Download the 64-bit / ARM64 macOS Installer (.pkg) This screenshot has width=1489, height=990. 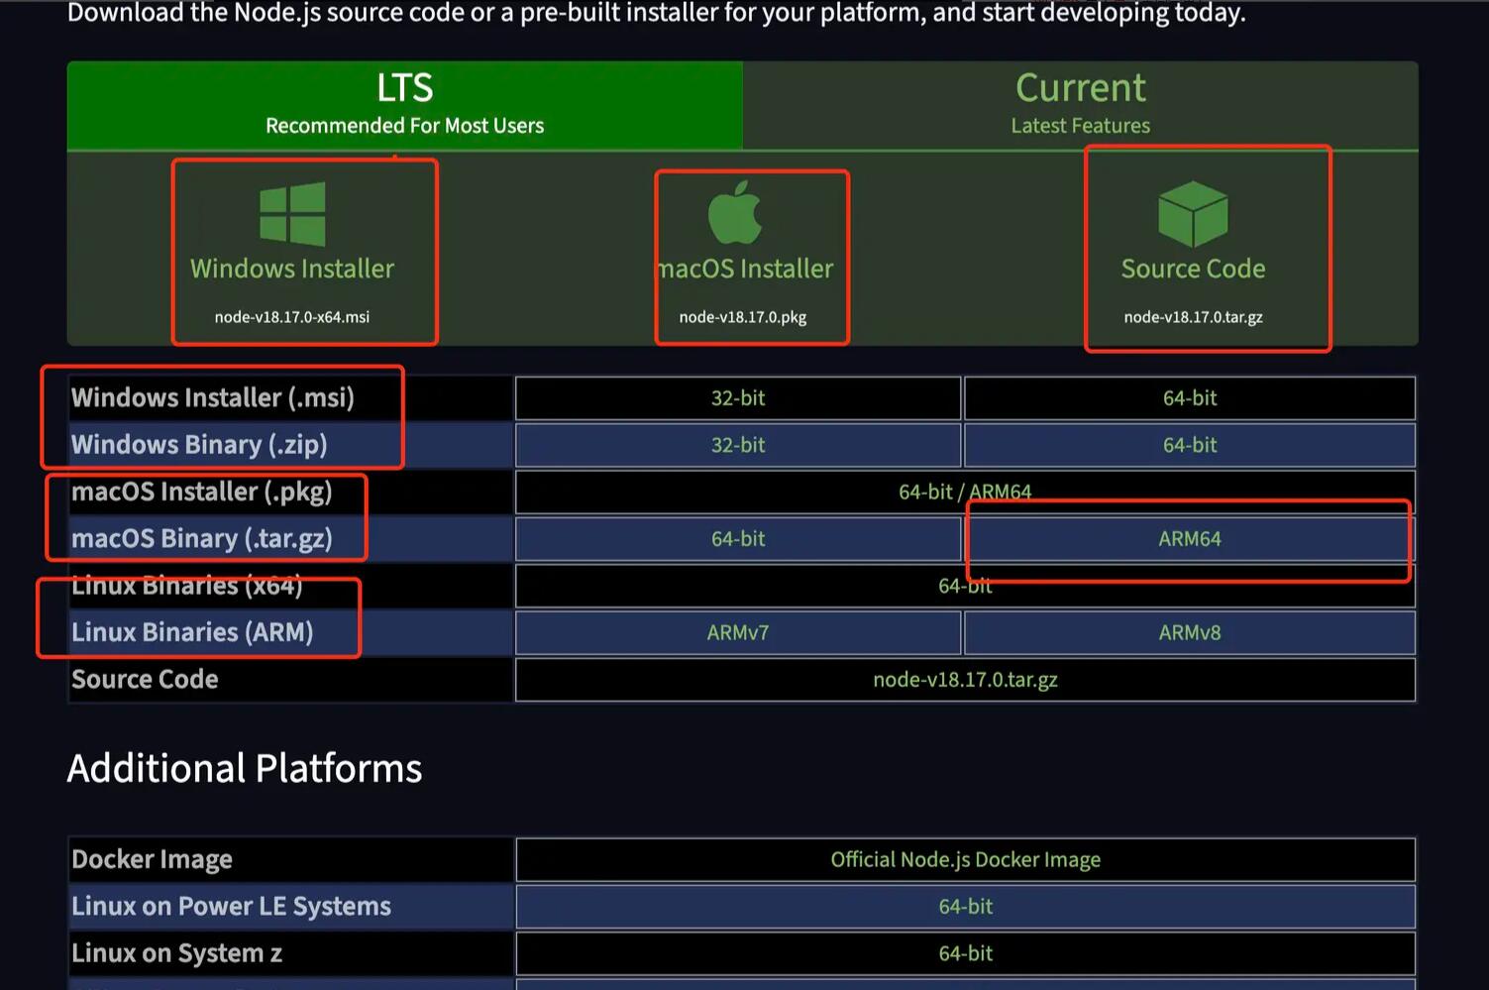pyautogui.click(x=964, y=491)
